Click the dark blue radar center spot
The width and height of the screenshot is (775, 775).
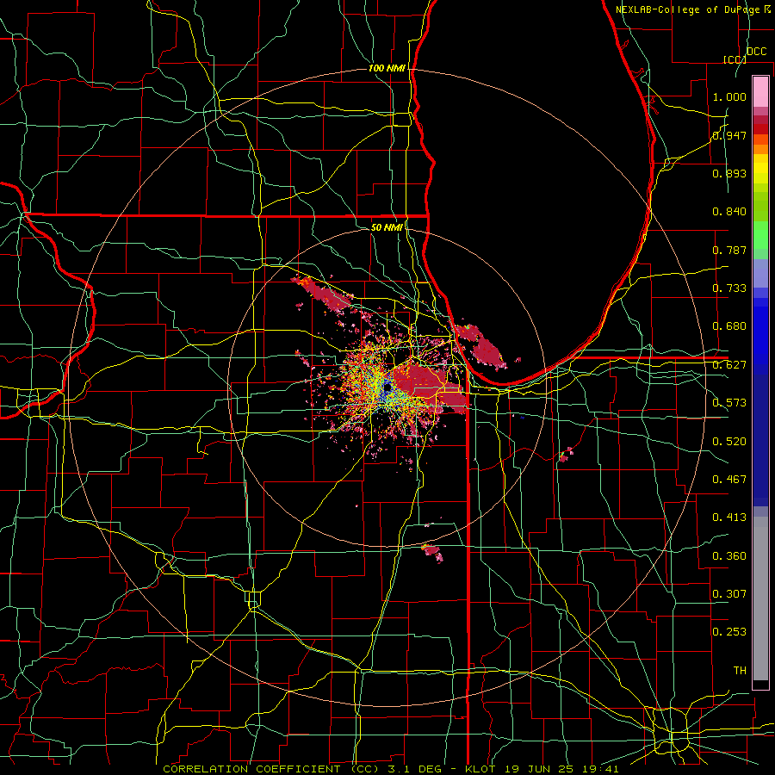pyautogui.click(x=387, y=389)
